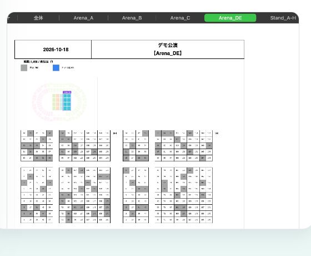Image resolution: width=311 pixels, height=256 pixels.
Task: Click the デモ公演 【Arena_DE】 title cell
Action: pos(168,50)
